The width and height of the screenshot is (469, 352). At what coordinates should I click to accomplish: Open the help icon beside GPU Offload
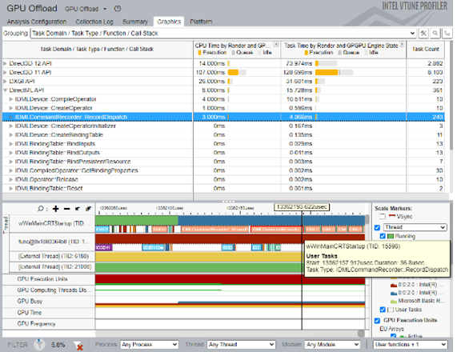pos(118,9)
